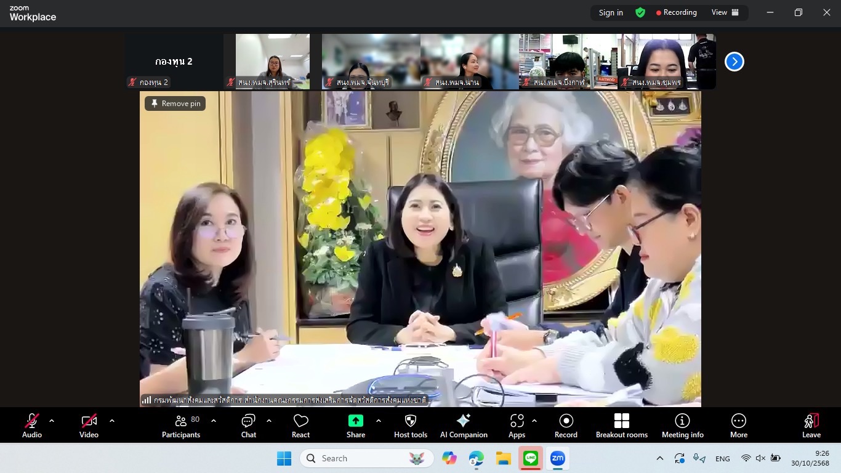Show next participants with blue arrow
The width and height of the screenshot is (841, 473).
coord(734,62)
